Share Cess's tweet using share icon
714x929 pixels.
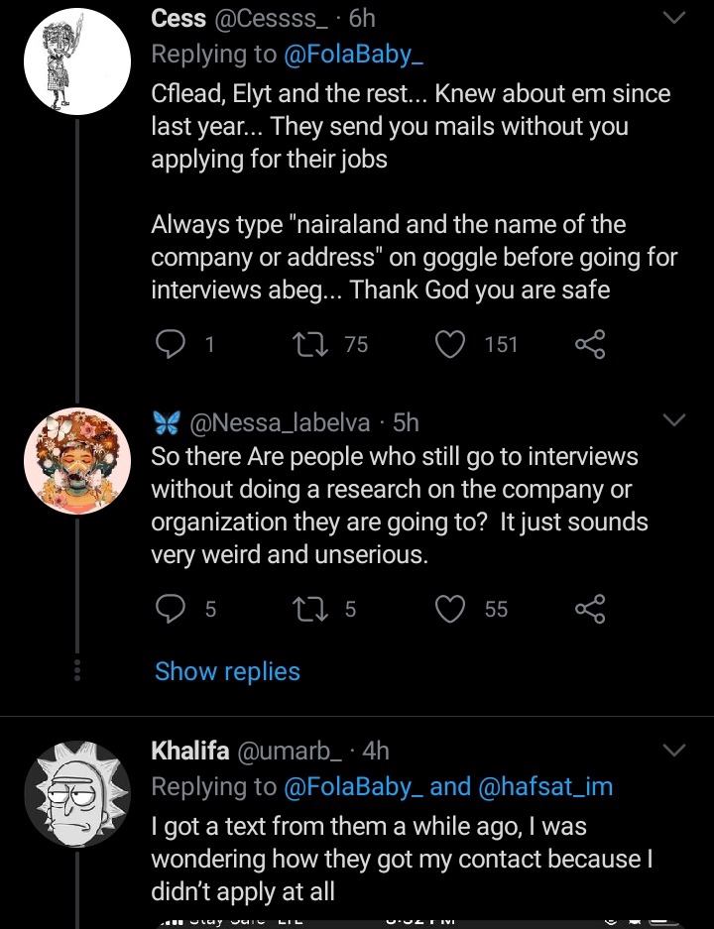pos(590,344)
